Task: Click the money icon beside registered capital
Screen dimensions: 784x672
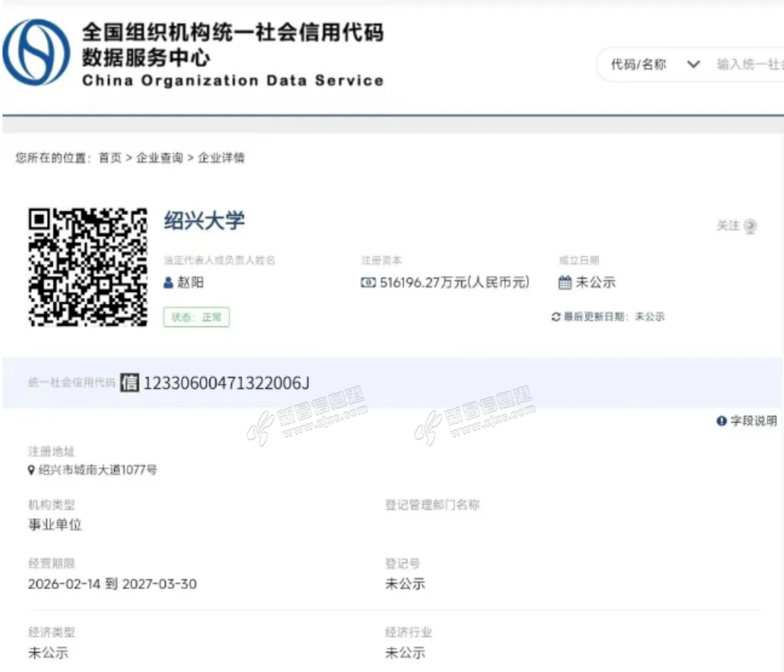Action: click(x=369, y=283)
